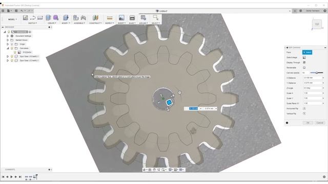328x184 pixels.
Task: Click the Save icon in top bar
Action: pos(16,11)
